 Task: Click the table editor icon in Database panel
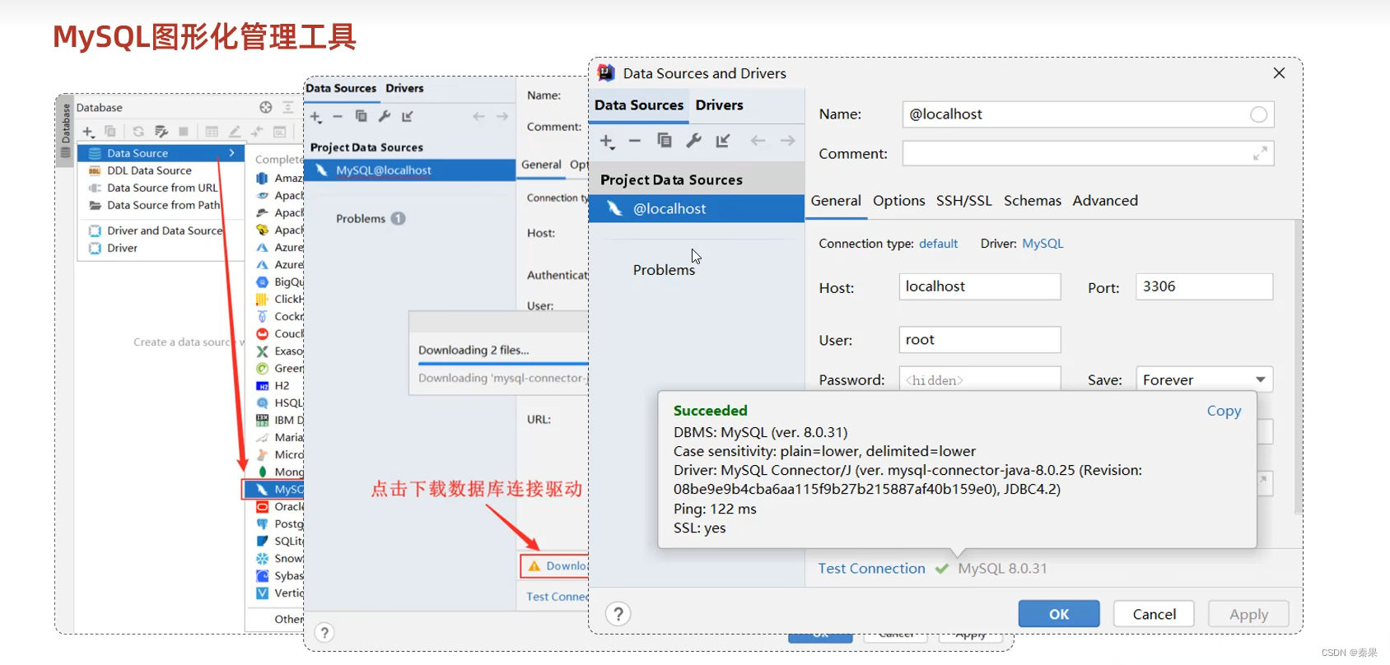pos(212,131)
